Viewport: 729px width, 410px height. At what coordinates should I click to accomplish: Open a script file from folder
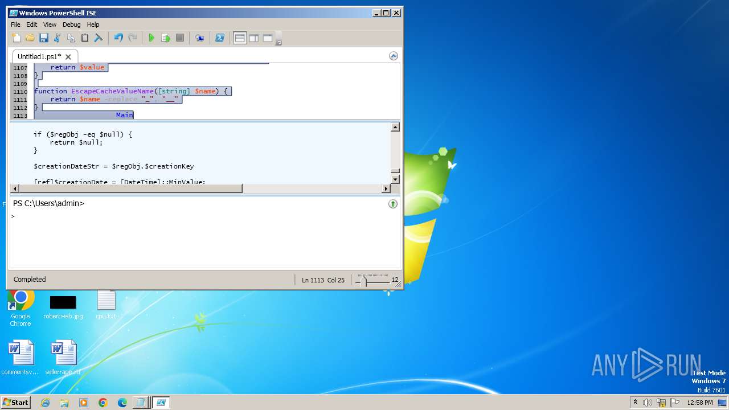(x=30, y=38)
